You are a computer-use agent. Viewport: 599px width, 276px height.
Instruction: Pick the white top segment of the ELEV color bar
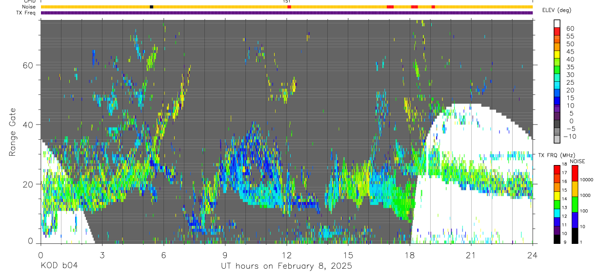[557, 23]
